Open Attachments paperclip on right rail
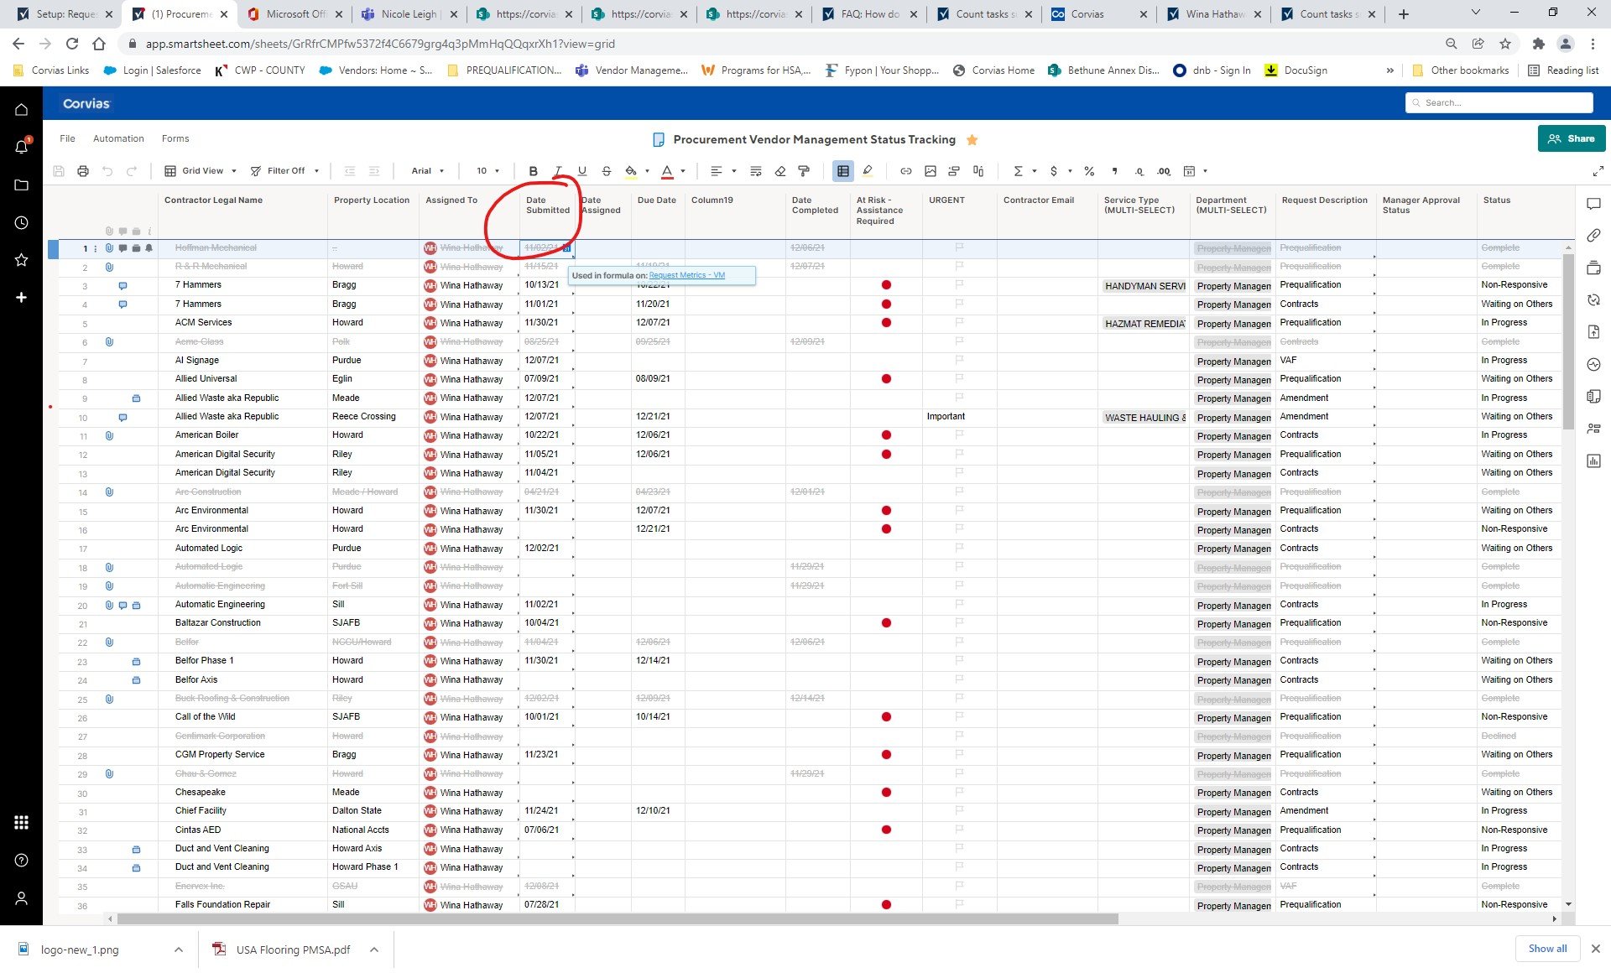 pyautogui.click(x=1593, y=236)
